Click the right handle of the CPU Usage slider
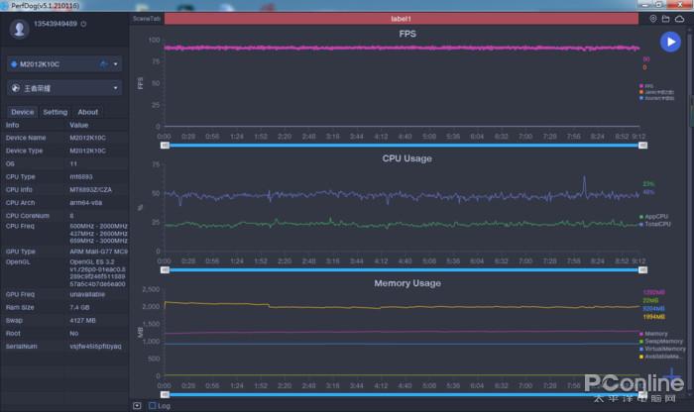 (x=642, y=269)
